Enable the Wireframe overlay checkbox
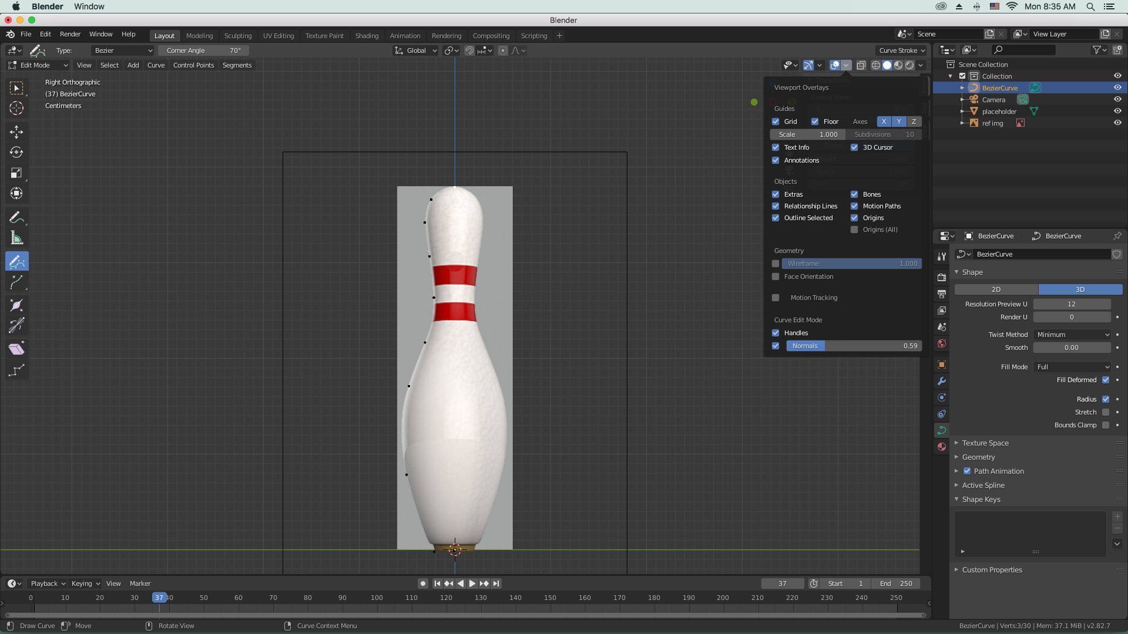This screenshot has width=1128, height=634. pos(775,264)
